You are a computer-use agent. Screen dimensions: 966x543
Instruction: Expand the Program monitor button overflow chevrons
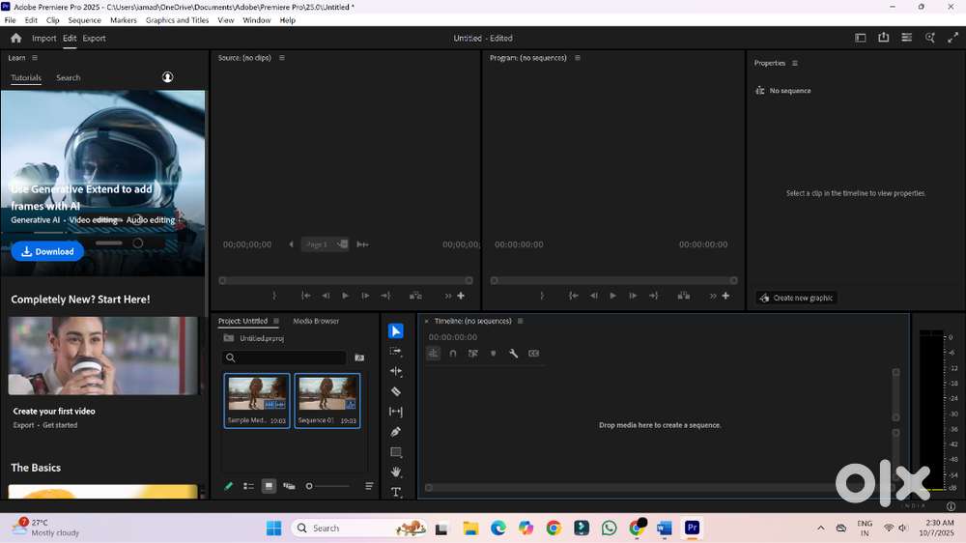(714, 296)
